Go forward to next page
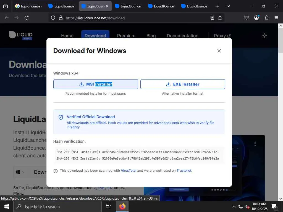Viewport: 283px width, 212px height. pyautogui.click(x=17, y=18)
